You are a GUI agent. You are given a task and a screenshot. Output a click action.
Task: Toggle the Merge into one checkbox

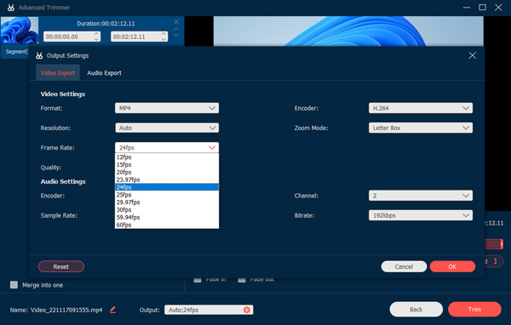14,285
